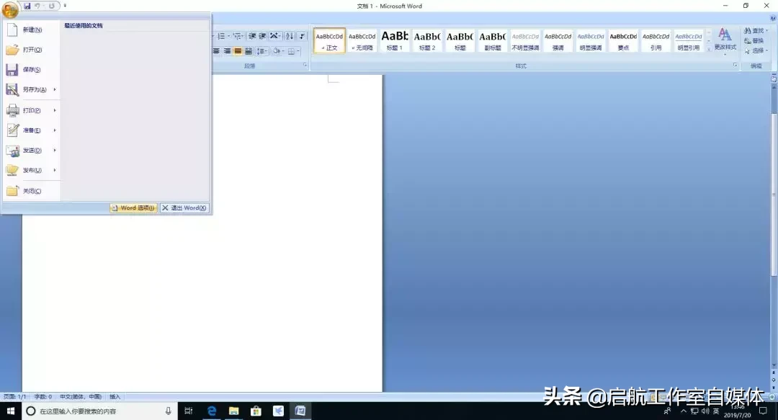778x420 pixels.
Task: Click the Change Styles (更改样式) icon
Action: point(725,37)
